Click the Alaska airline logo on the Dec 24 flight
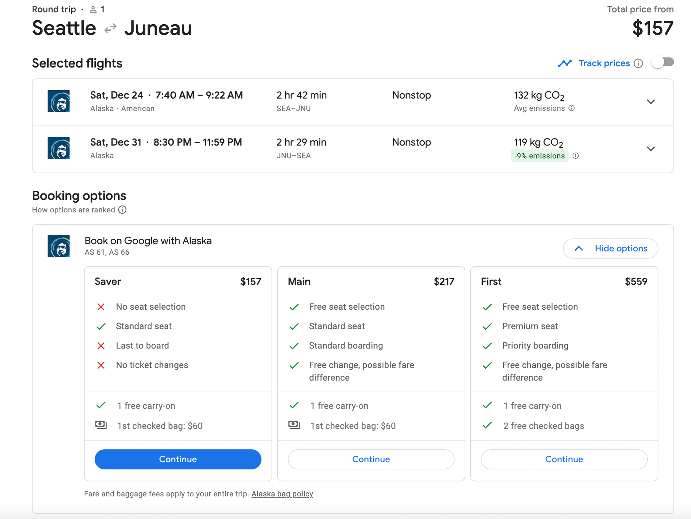Viewport: 691px width, 519px height. point(59,101)
